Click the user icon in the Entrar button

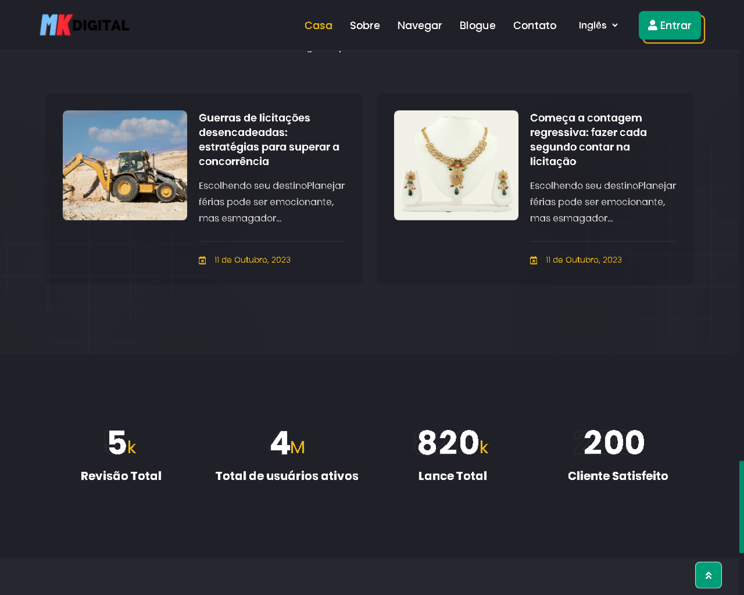pos(652,25)
